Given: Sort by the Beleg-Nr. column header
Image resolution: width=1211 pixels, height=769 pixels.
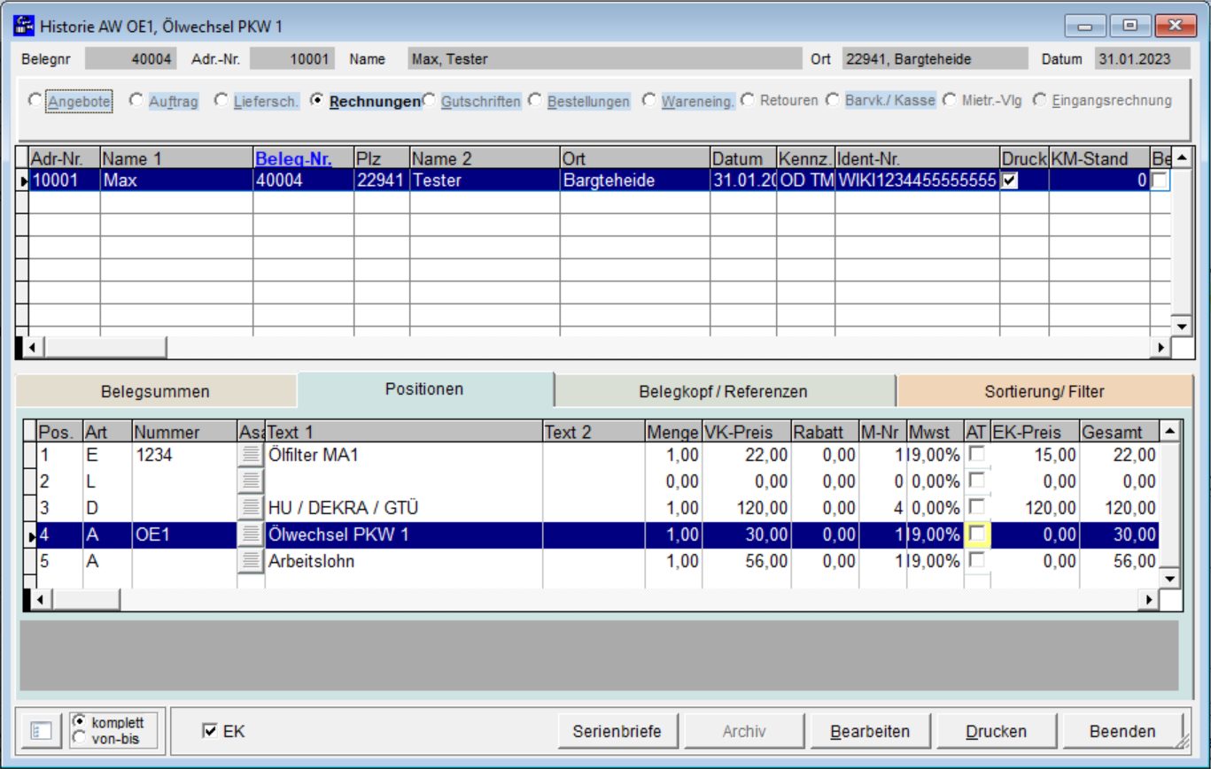Looking at the screenshot, I should (x=303, y=158).
